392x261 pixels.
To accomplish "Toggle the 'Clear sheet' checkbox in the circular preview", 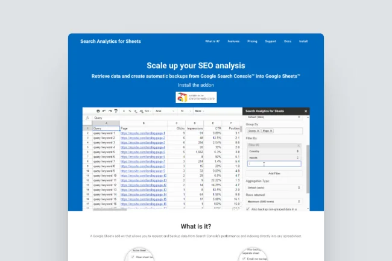I will coord(133,257).
